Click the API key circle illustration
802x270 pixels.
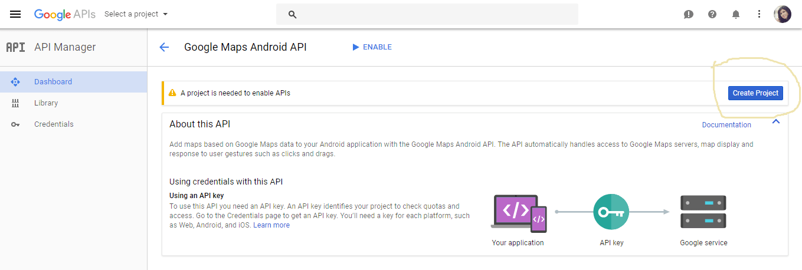pos(611,212)
